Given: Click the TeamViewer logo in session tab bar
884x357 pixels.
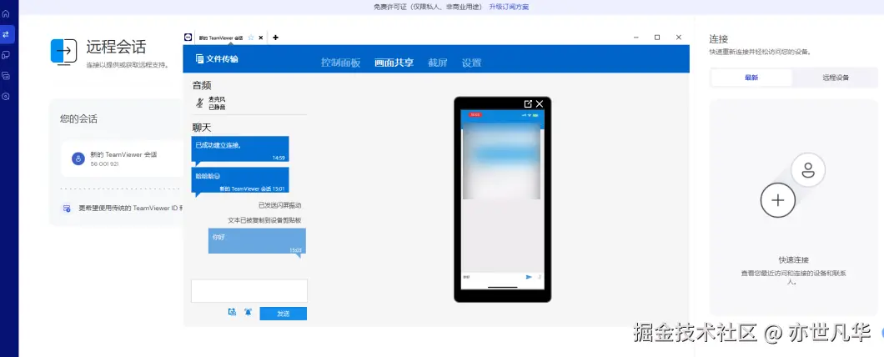Looking at the screenshot, I should pyautogui.click(x=188, y=38).
